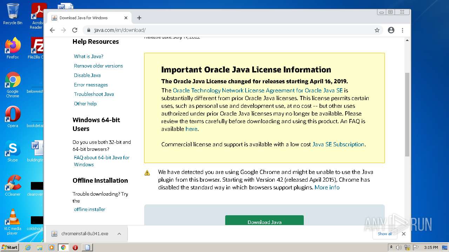Image resolution: width=449 pixels, height=252 pixels.
Task: Switch to Chrome taskbar button
Action: point(63,247)
